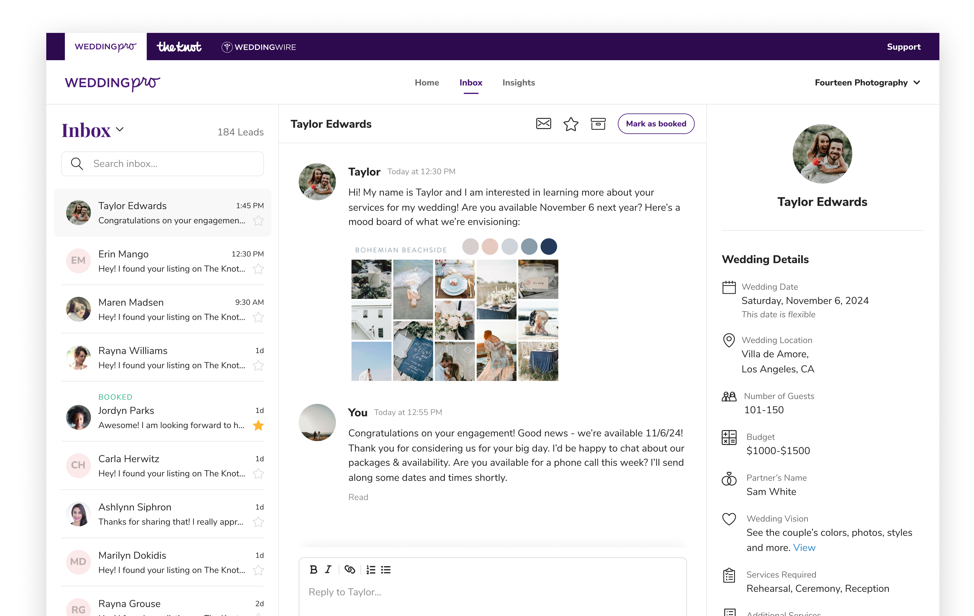Viewport: 974px width, 616px height.
Task: Star the Carla Herwitz message
Action: point(258,473)
